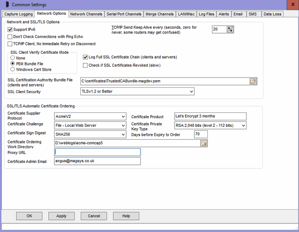The height and width of the screenshot is (232, 299).
Task: Disable the Support IPv6 checkbox
Action: [10, 29]
